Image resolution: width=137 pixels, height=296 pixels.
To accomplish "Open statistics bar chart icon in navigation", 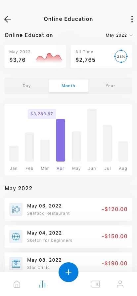I will pos(42,284).
